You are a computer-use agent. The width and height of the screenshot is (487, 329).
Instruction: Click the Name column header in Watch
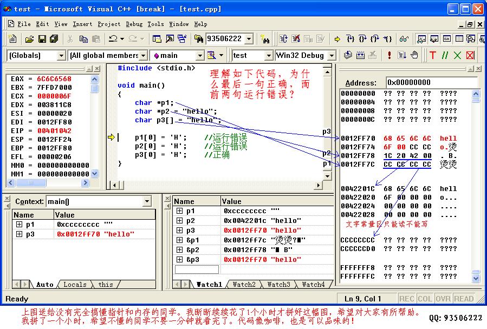[197, 201]
